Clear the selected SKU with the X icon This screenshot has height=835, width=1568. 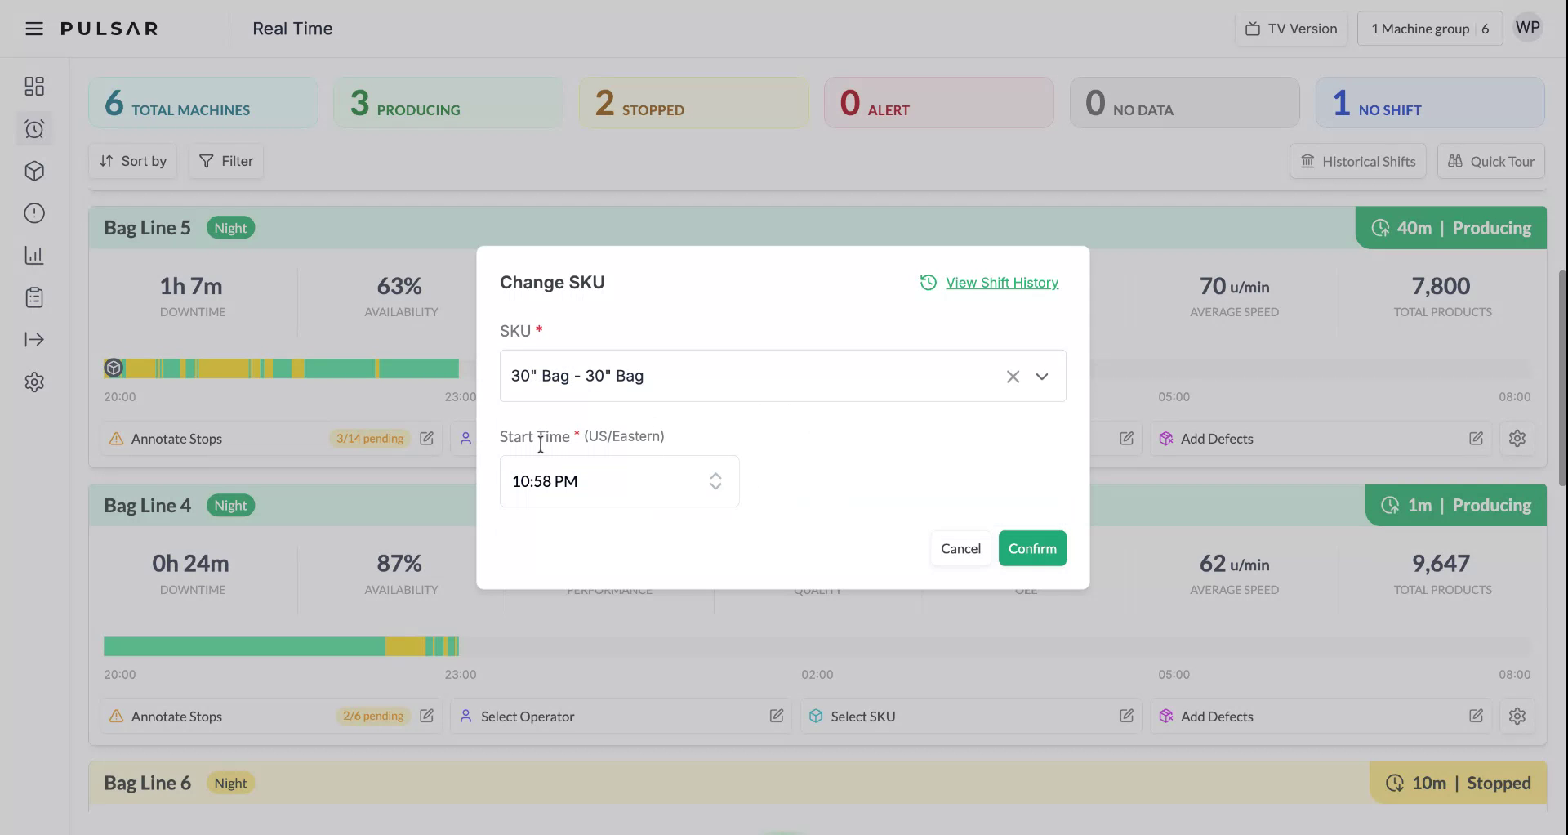pos(1013,377)
